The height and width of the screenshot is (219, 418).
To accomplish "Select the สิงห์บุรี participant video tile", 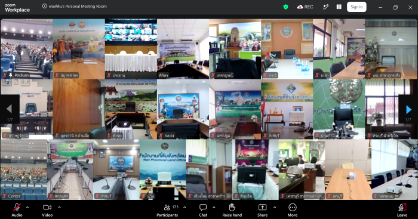I will [x=287, y=109].
